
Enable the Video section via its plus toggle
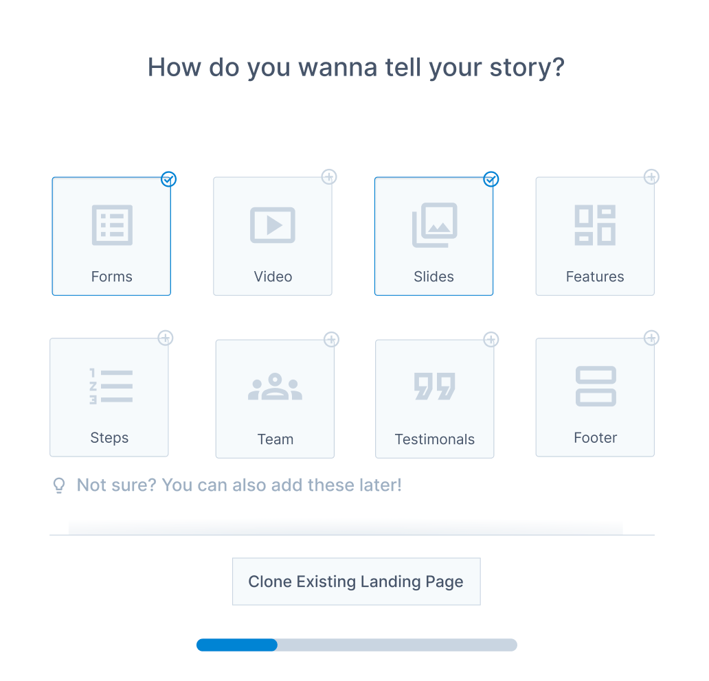click(329, 176)
